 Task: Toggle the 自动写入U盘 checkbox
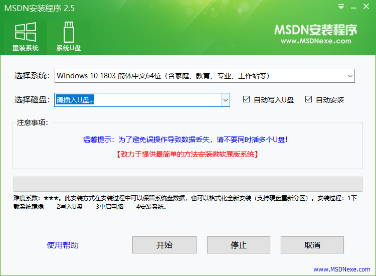(246, 99)
